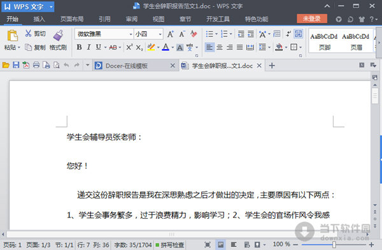The height and width of the screenshot is (250, 382).
Task: Open bullet list dropdown arrow
Action: [216, 34]
